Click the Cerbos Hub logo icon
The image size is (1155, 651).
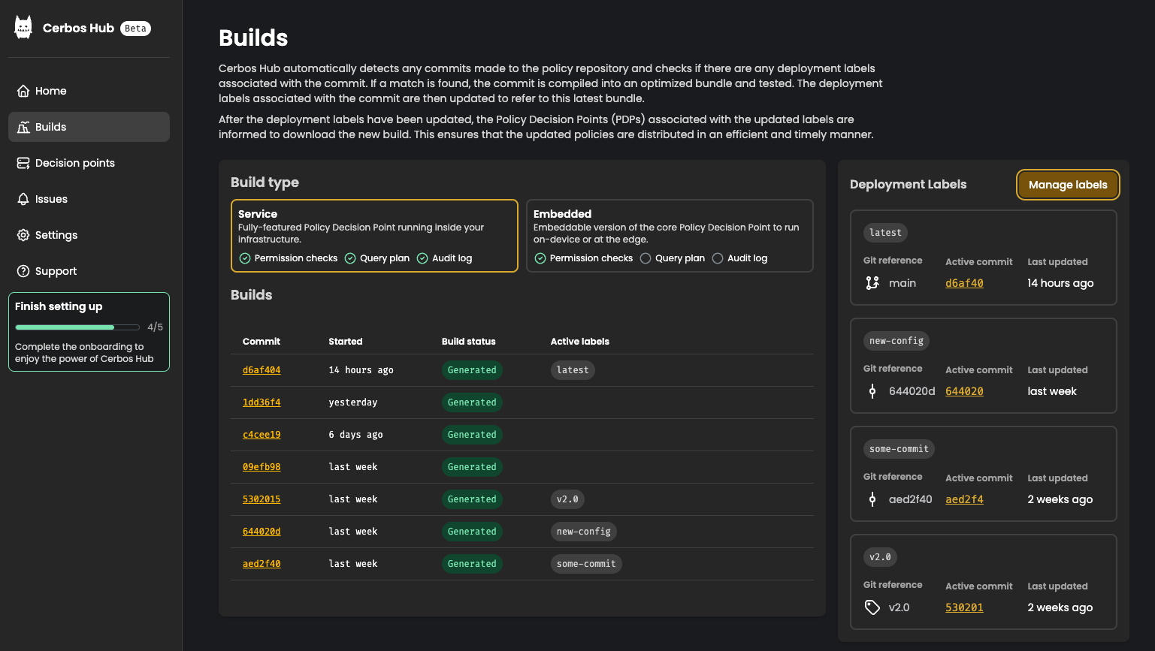23,28
